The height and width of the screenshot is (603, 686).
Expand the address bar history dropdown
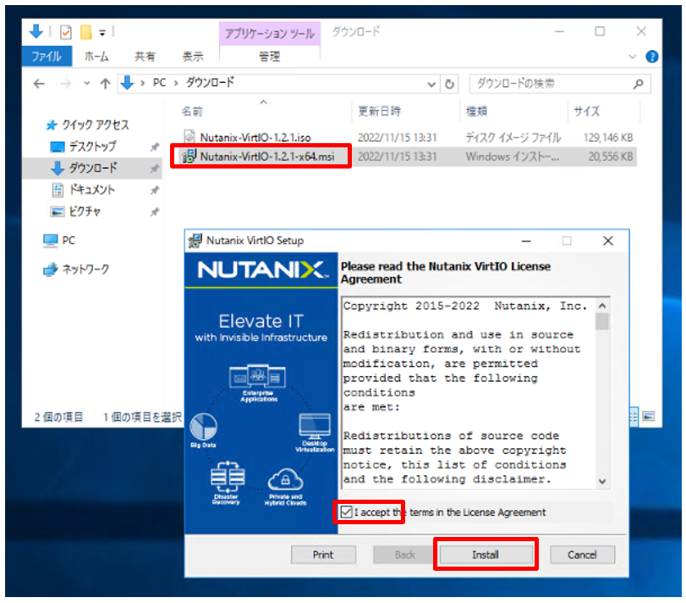[431, 84]
